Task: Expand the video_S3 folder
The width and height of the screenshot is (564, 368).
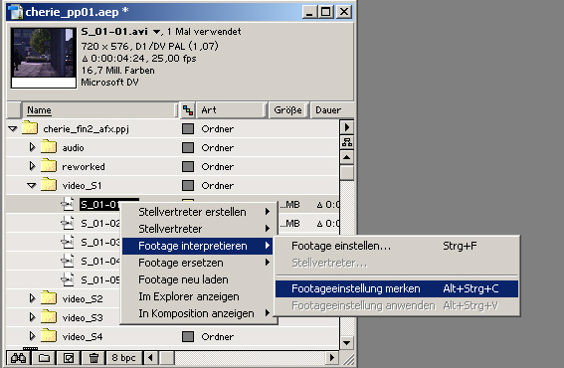Action: click(x=32, y=317)
